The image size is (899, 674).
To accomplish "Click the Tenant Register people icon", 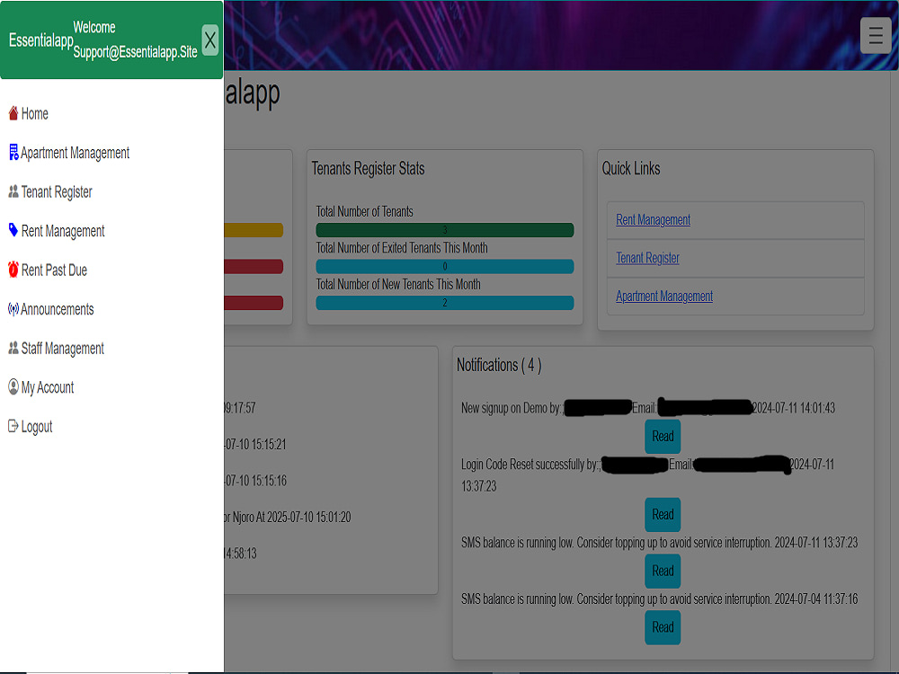I will pyautogui.click(x=13, y=191).
